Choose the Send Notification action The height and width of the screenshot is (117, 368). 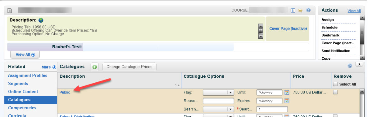(336, 51)
